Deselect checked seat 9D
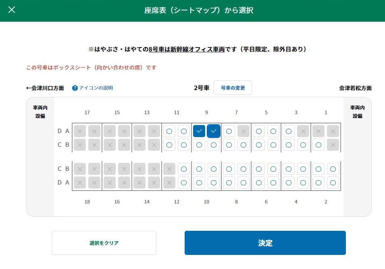385x269 pixels. [199, 131]
